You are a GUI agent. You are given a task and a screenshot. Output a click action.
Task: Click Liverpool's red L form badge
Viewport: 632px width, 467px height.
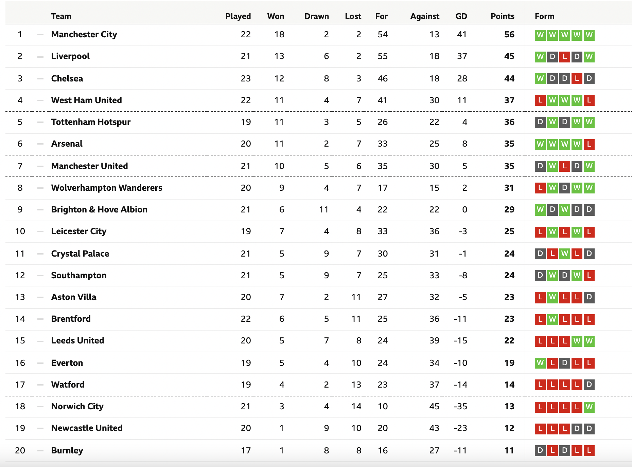point(565,57)
